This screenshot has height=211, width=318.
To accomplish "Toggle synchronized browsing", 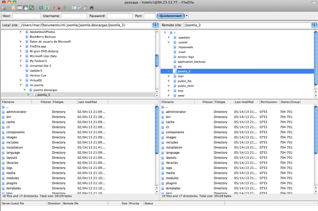I will point(86,8).
